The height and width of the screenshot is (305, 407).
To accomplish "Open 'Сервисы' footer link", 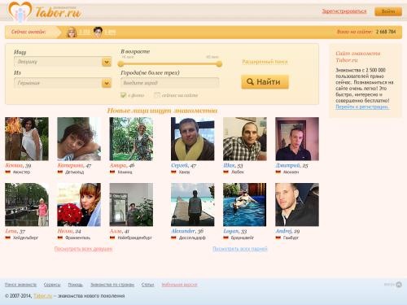I will coord(52,285).
